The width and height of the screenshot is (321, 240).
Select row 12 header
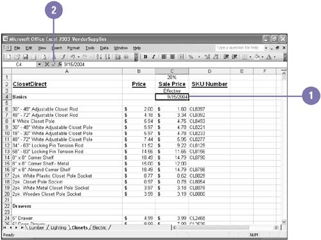tap(7, 146)
